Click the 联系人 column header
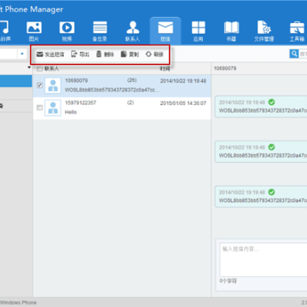This screenshot has height=307, width=307. click(51, 68)
